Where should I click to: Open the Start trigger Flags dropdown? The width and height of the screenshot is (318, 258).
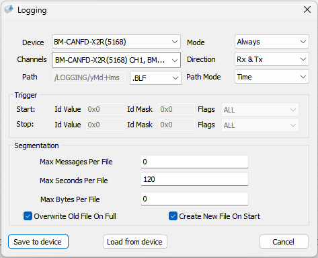tap(260, 110)
